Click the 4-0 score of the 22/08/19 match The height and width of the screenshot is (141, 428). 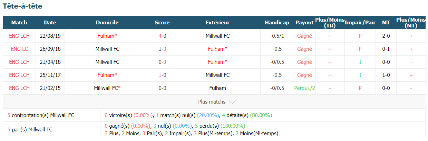pos(162,36)
